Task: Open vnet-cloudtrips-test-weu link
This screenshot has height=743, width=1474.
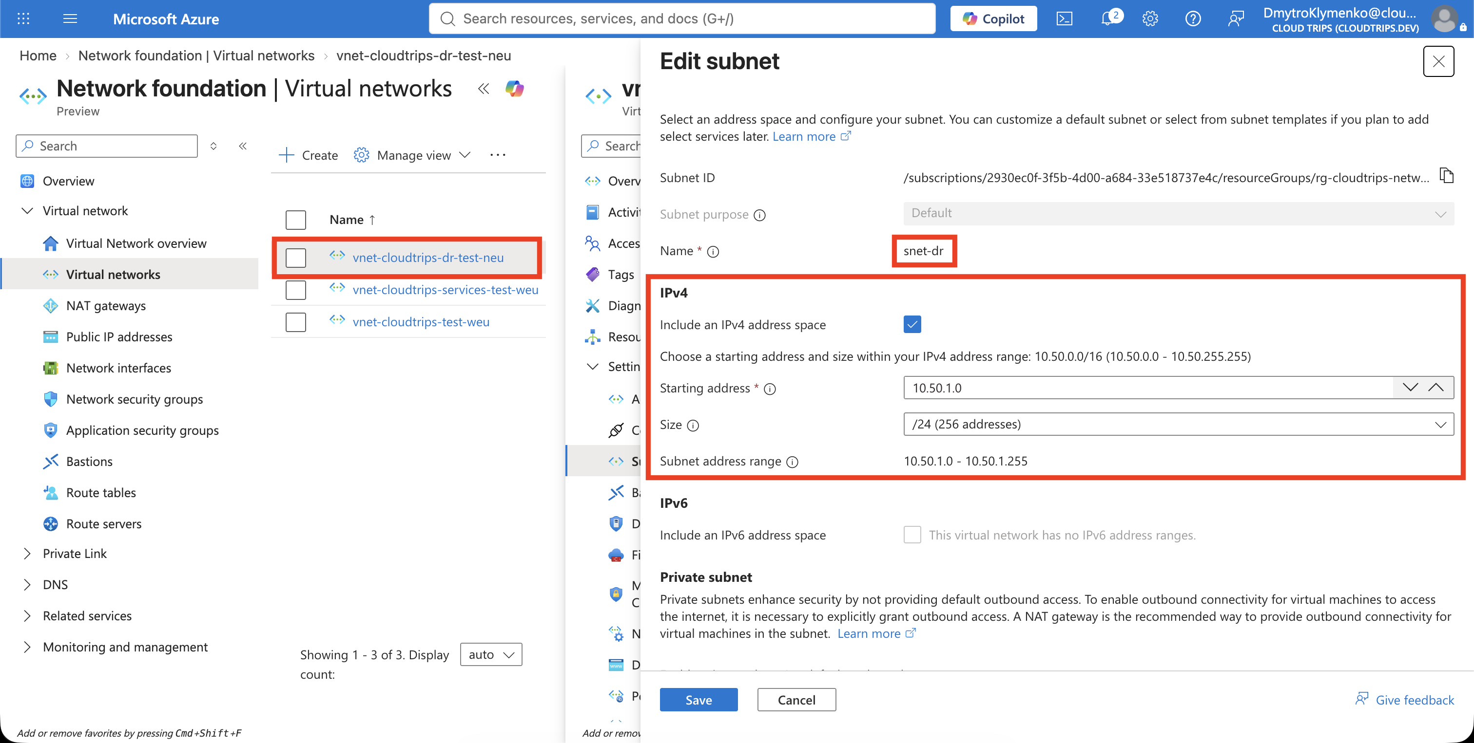Action: coord(421,322)
